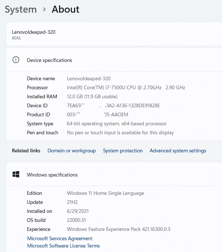Collapse the Windows specifications section header
This screenshot has height=252, width=222.
[x=114, y=174]
